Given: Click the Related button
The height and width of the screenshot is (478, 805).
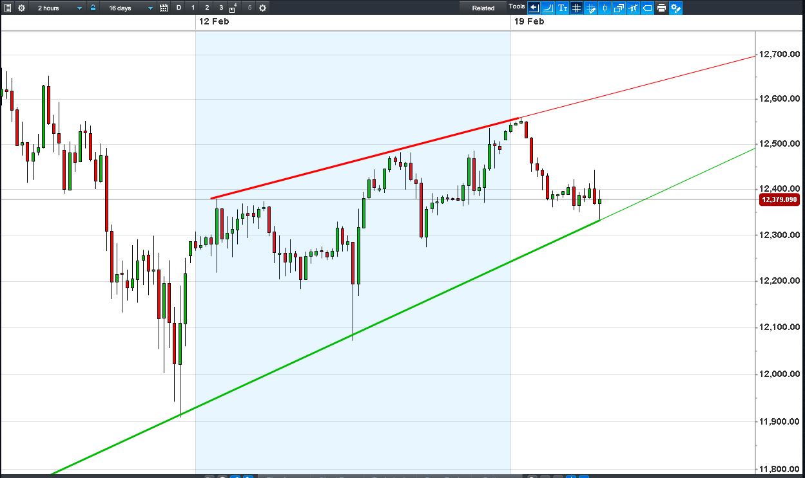Looking at the screenshot, I should (x=483, y=8).
